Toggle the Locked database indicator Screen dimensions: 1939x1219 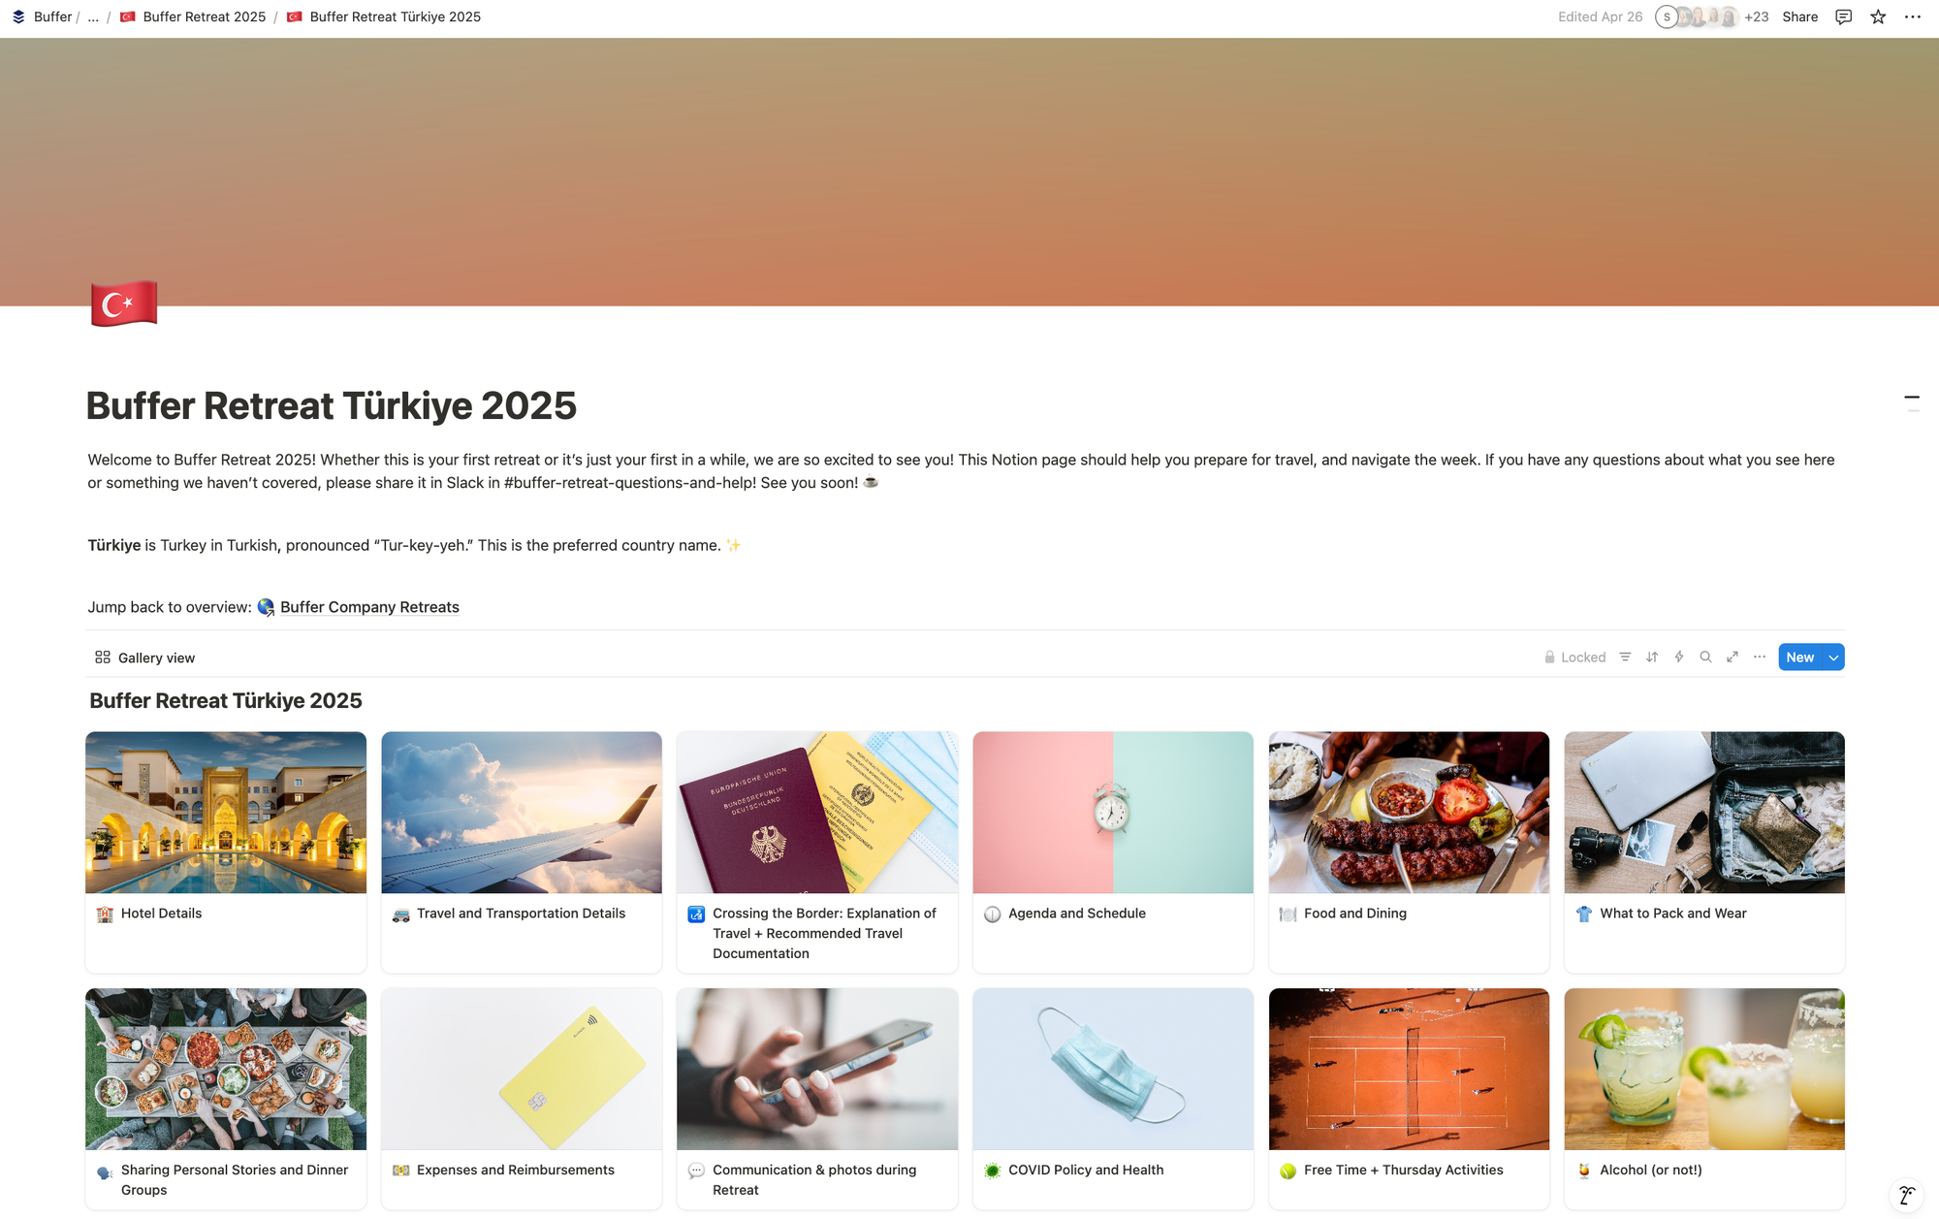point(1574,658)
